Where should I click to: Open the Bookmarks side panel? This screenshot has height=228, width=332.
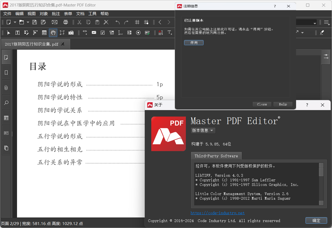pos(6,73)
